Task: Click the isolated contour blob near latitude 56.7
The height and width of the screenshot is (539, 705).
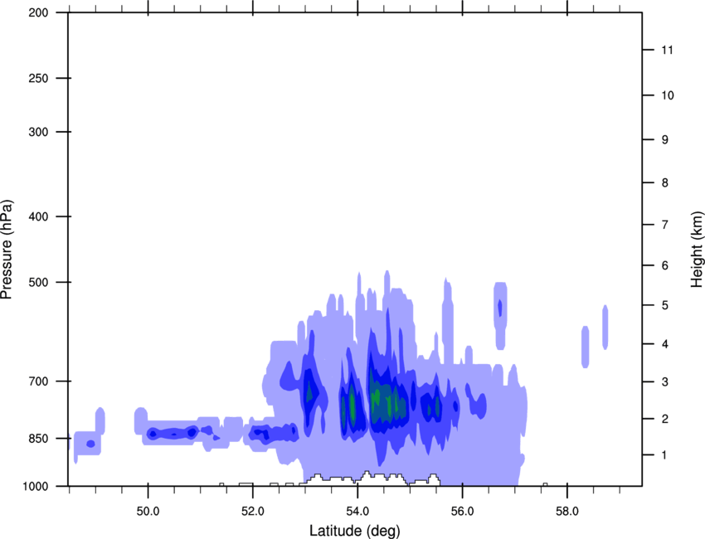Action: 500,316
